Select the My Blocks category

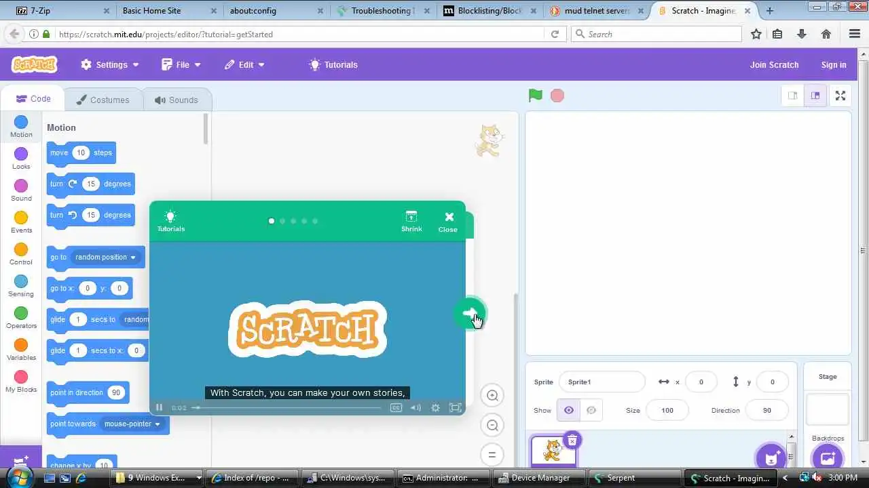pos(21,382)
